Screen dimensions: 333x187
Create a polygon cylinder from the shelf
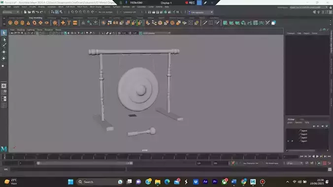click(x=22, y=23)
